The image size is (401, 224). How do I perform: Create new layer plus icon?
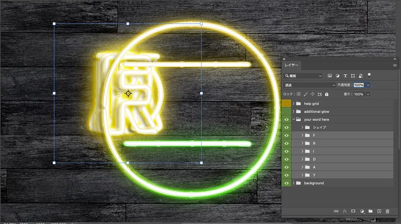[x=379, y=211]
